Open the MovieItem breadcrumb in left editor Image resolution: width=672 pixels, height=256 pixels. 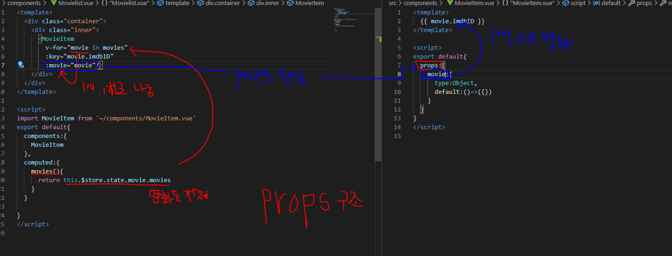coord(310,3)
